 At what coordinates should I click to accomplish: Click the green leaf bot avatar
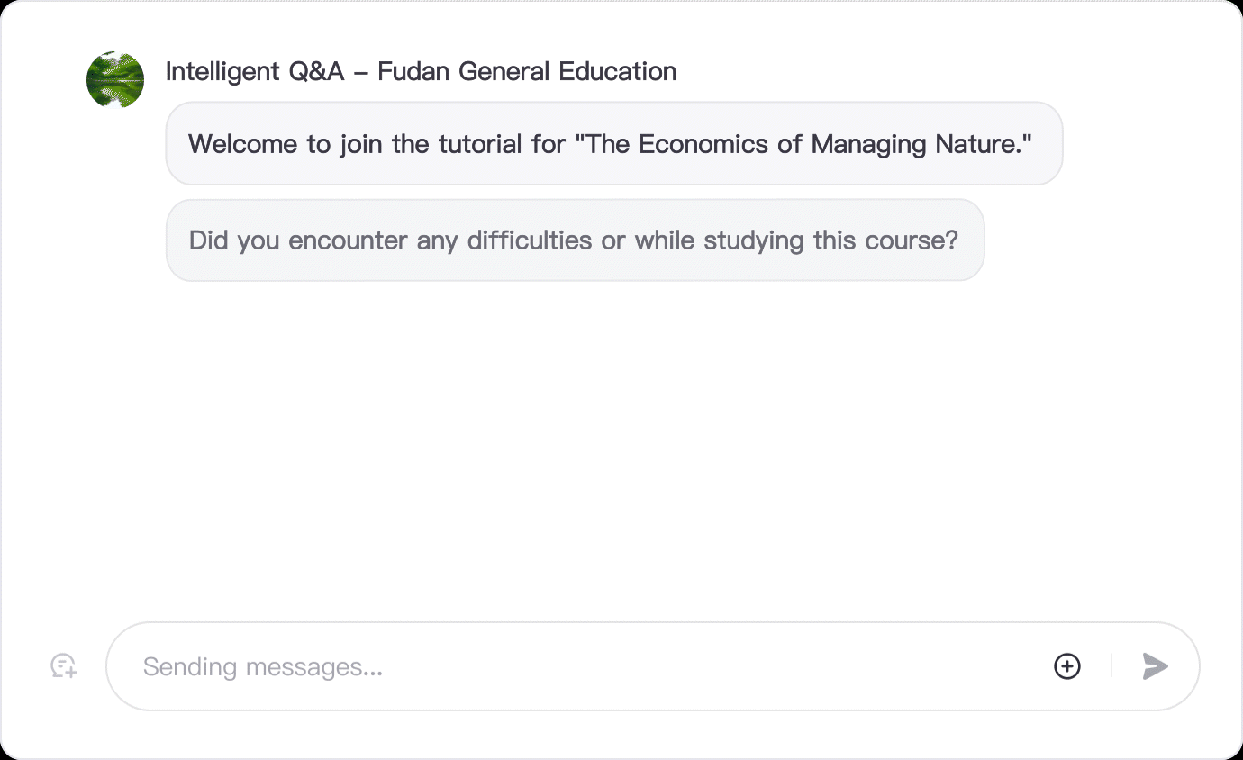[x=115, y=80]
